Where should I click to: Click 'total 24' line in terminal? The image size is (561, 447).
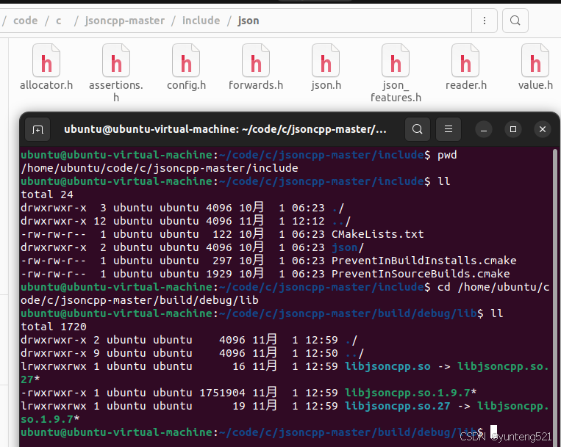pyautogui.click(x=47, y=195)
